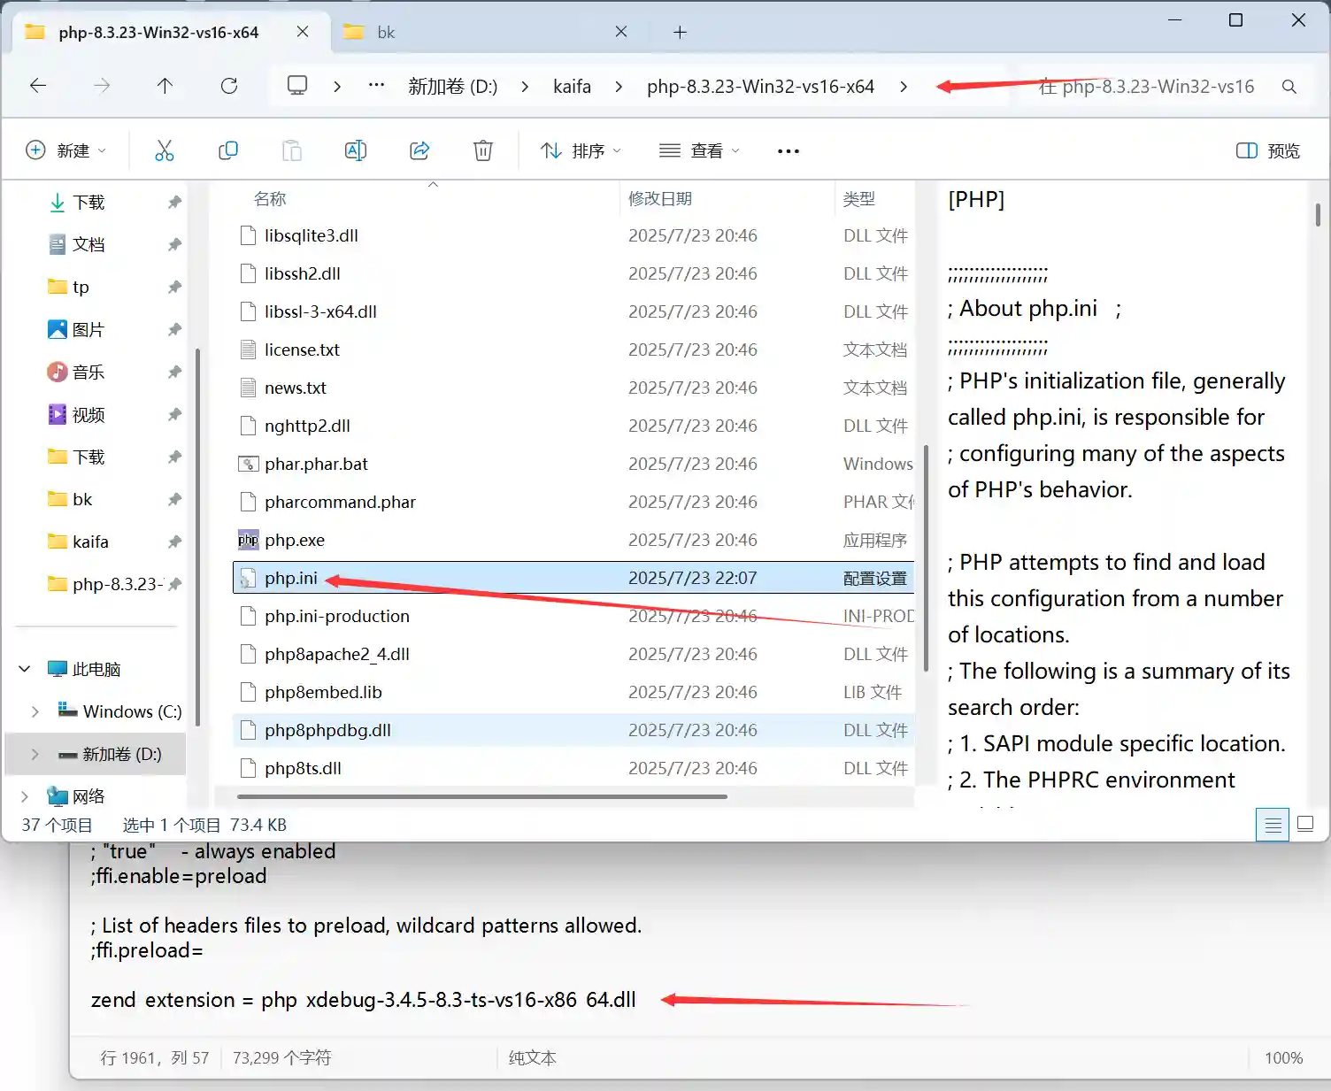Refresh the current folder view
The image size is (1331, 1091).
(229, 86)
